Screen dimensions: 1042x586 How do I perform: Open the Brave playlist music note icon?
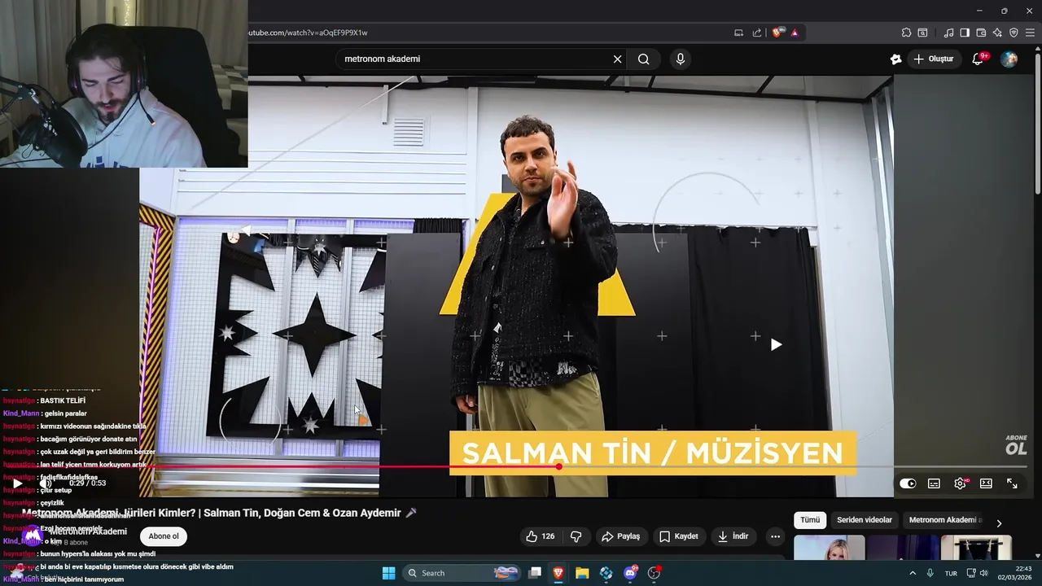(x=948, y=33)
